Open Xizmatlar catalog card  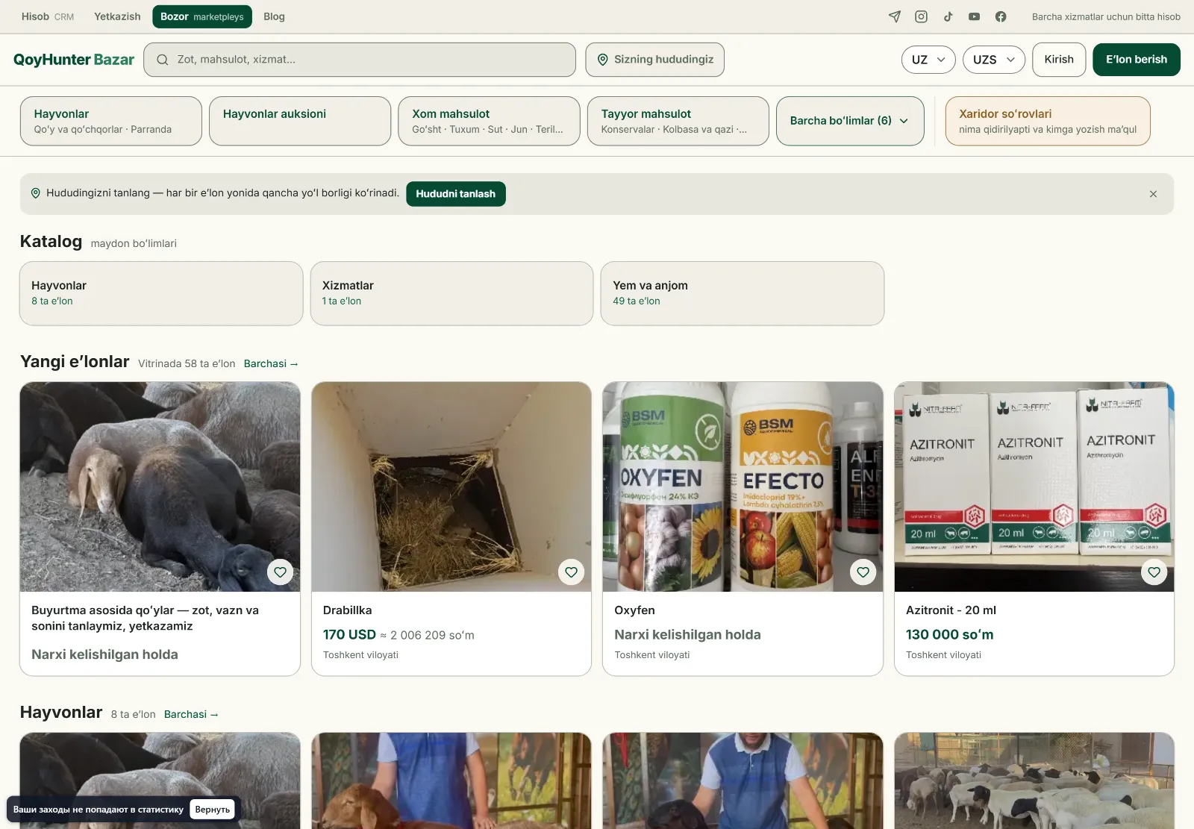tap(451, 293)
